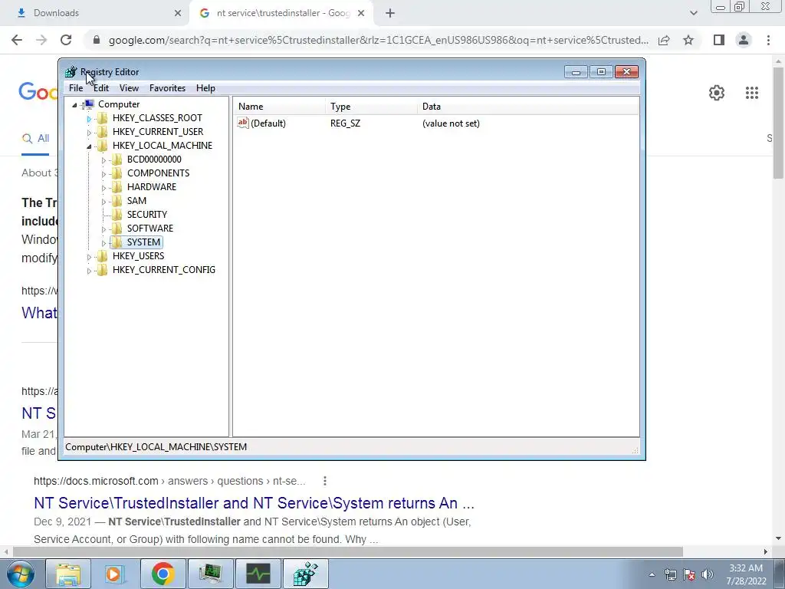
Task: Click the Data column header
Action: pyautogui.click(x=528, y=107)
